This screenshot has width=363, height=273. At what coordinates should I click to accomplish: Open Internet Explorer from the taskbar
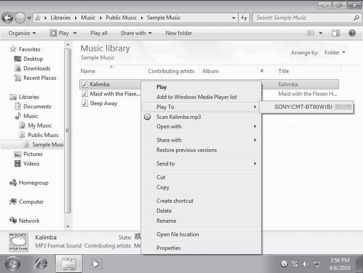point(41,264)
